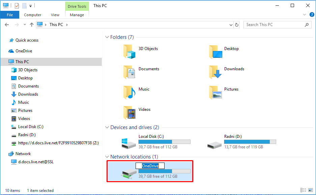
Task: Open the address bar history dropdown
Action: (231, 25)
